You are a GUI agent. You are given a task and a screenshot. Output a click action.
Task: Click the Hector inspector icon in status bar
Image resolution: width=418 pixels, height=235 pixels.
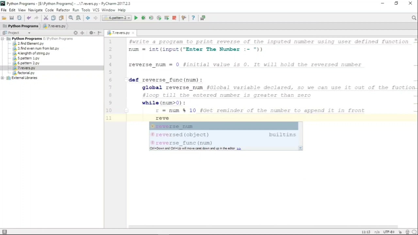(x=408, y=232)
